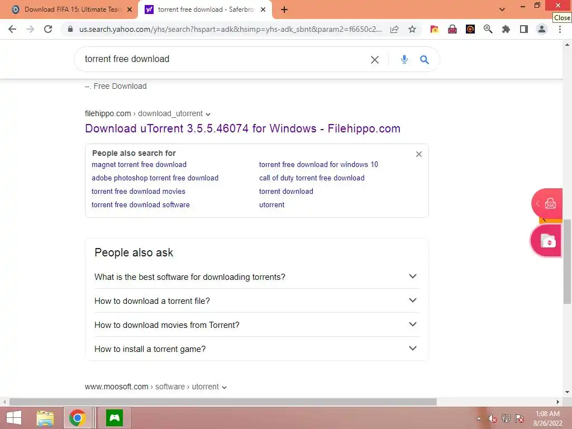The height and width of the screenshot is (429, 572).
Task: Open Download uTorrent 3.5.5.46074 Filehippo result
Action: pyautogui.click(x=242, y=128)
